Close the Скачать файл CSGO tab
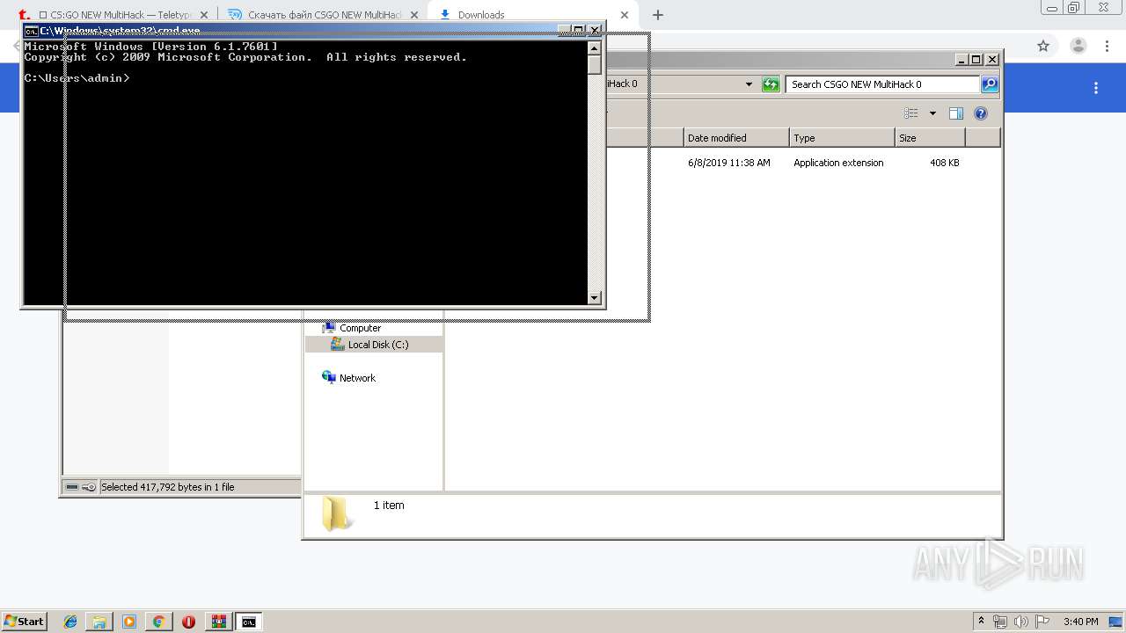1126x633 pixels. [x=414, y=15]
